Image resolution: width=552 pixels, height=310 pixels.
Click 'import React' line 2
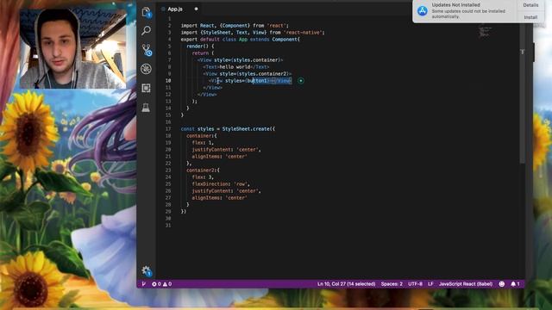click(235, 26)
